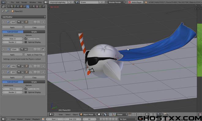The width and height of the screenshot is (202, 121).
Task: Move the bsurf modifier down the stack
Action: [x=39, y=22]
